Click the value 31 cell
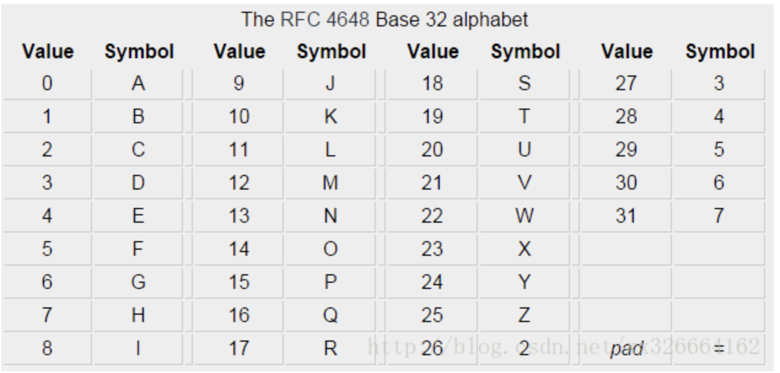Viewport: 780px width, 373px height. click(x=626, y=216)
